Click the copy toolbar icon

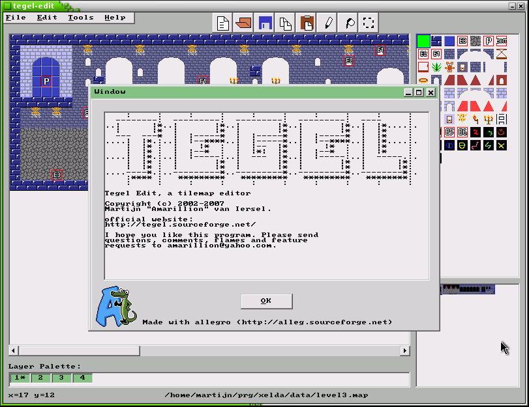[286, 23]
